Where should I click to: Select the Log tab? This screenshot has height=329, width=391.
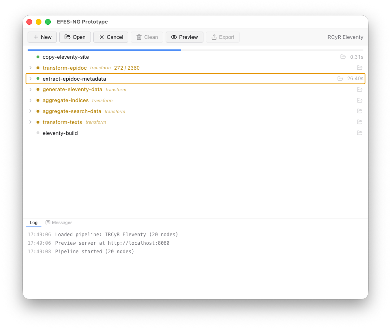click(34, 222)
